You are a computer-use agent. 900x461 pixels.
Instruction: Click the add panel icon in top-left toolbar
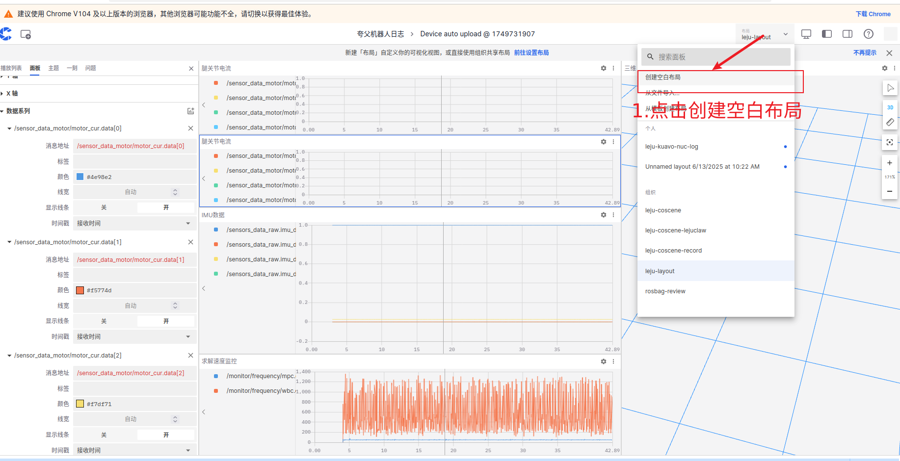pos(26,34)
